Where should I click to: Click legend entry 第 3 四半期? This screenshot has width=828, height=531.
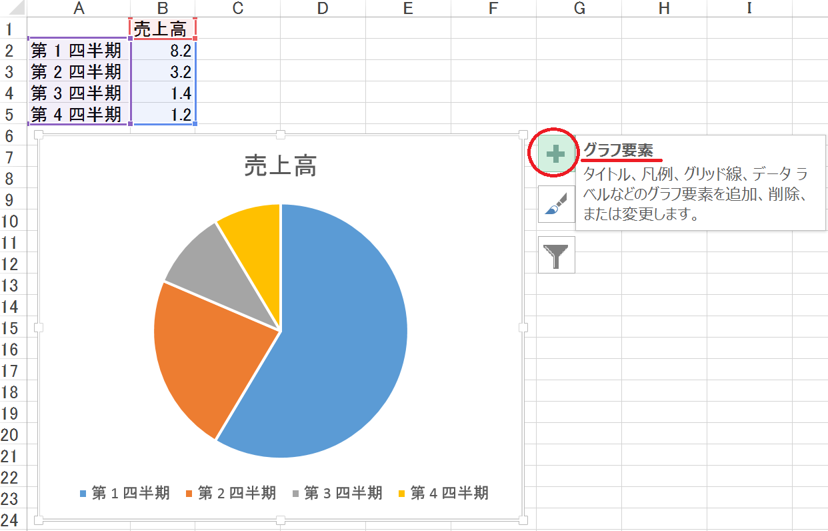pos(336,494)
